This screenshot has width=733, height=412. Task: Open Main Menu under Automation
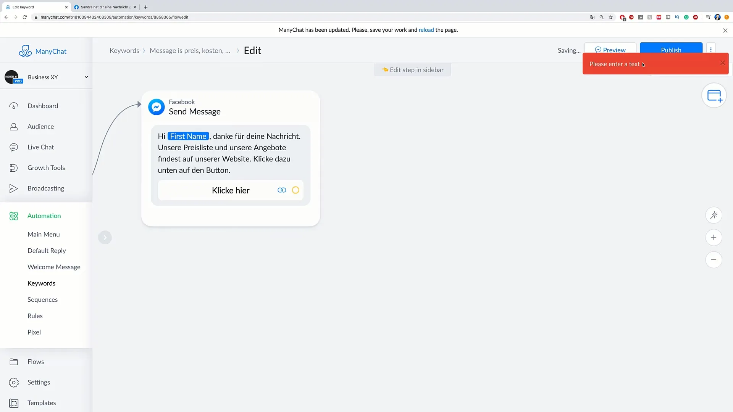tap(44, 234)
